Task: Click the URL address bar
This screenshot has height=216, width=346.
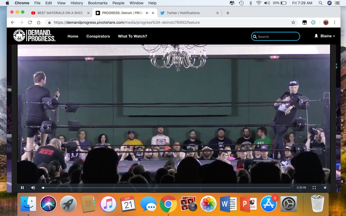Action: 172,22
